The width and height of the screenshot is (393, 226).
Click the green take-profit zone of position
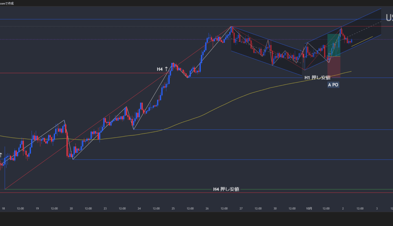334,45
